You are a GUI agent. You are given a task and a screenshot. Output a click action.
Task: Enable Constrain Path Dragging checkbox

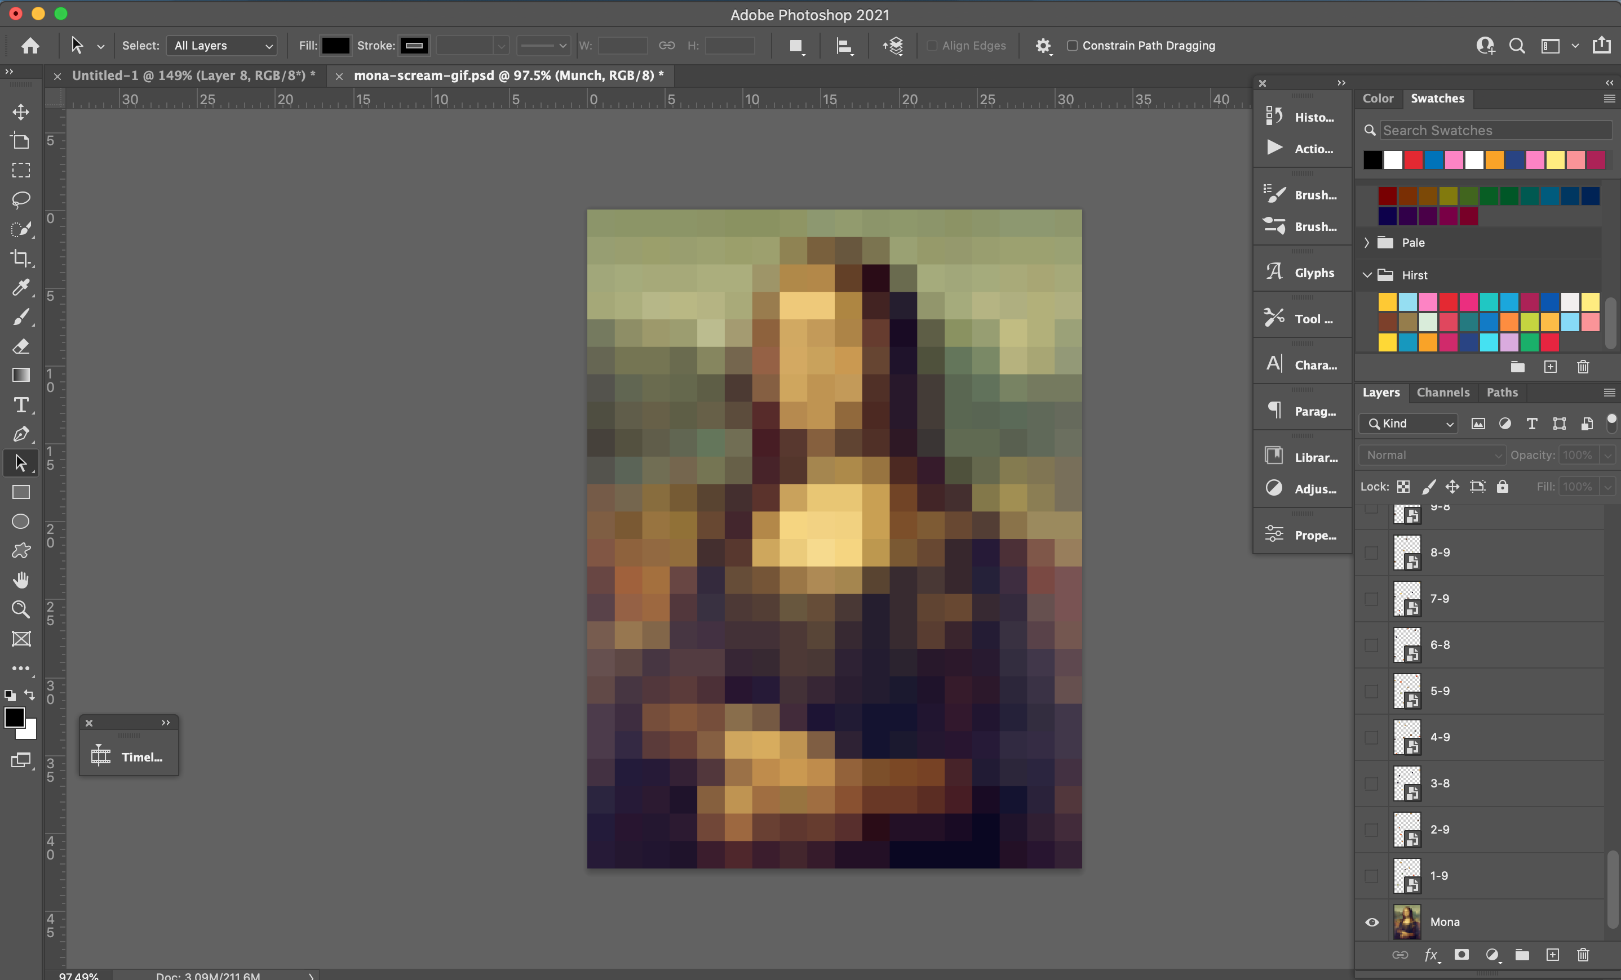(x=1073, y=46)
